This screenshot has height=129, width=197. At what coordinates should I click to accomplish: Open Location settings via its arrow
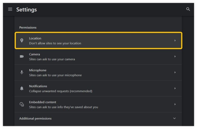tap(175, 41)
